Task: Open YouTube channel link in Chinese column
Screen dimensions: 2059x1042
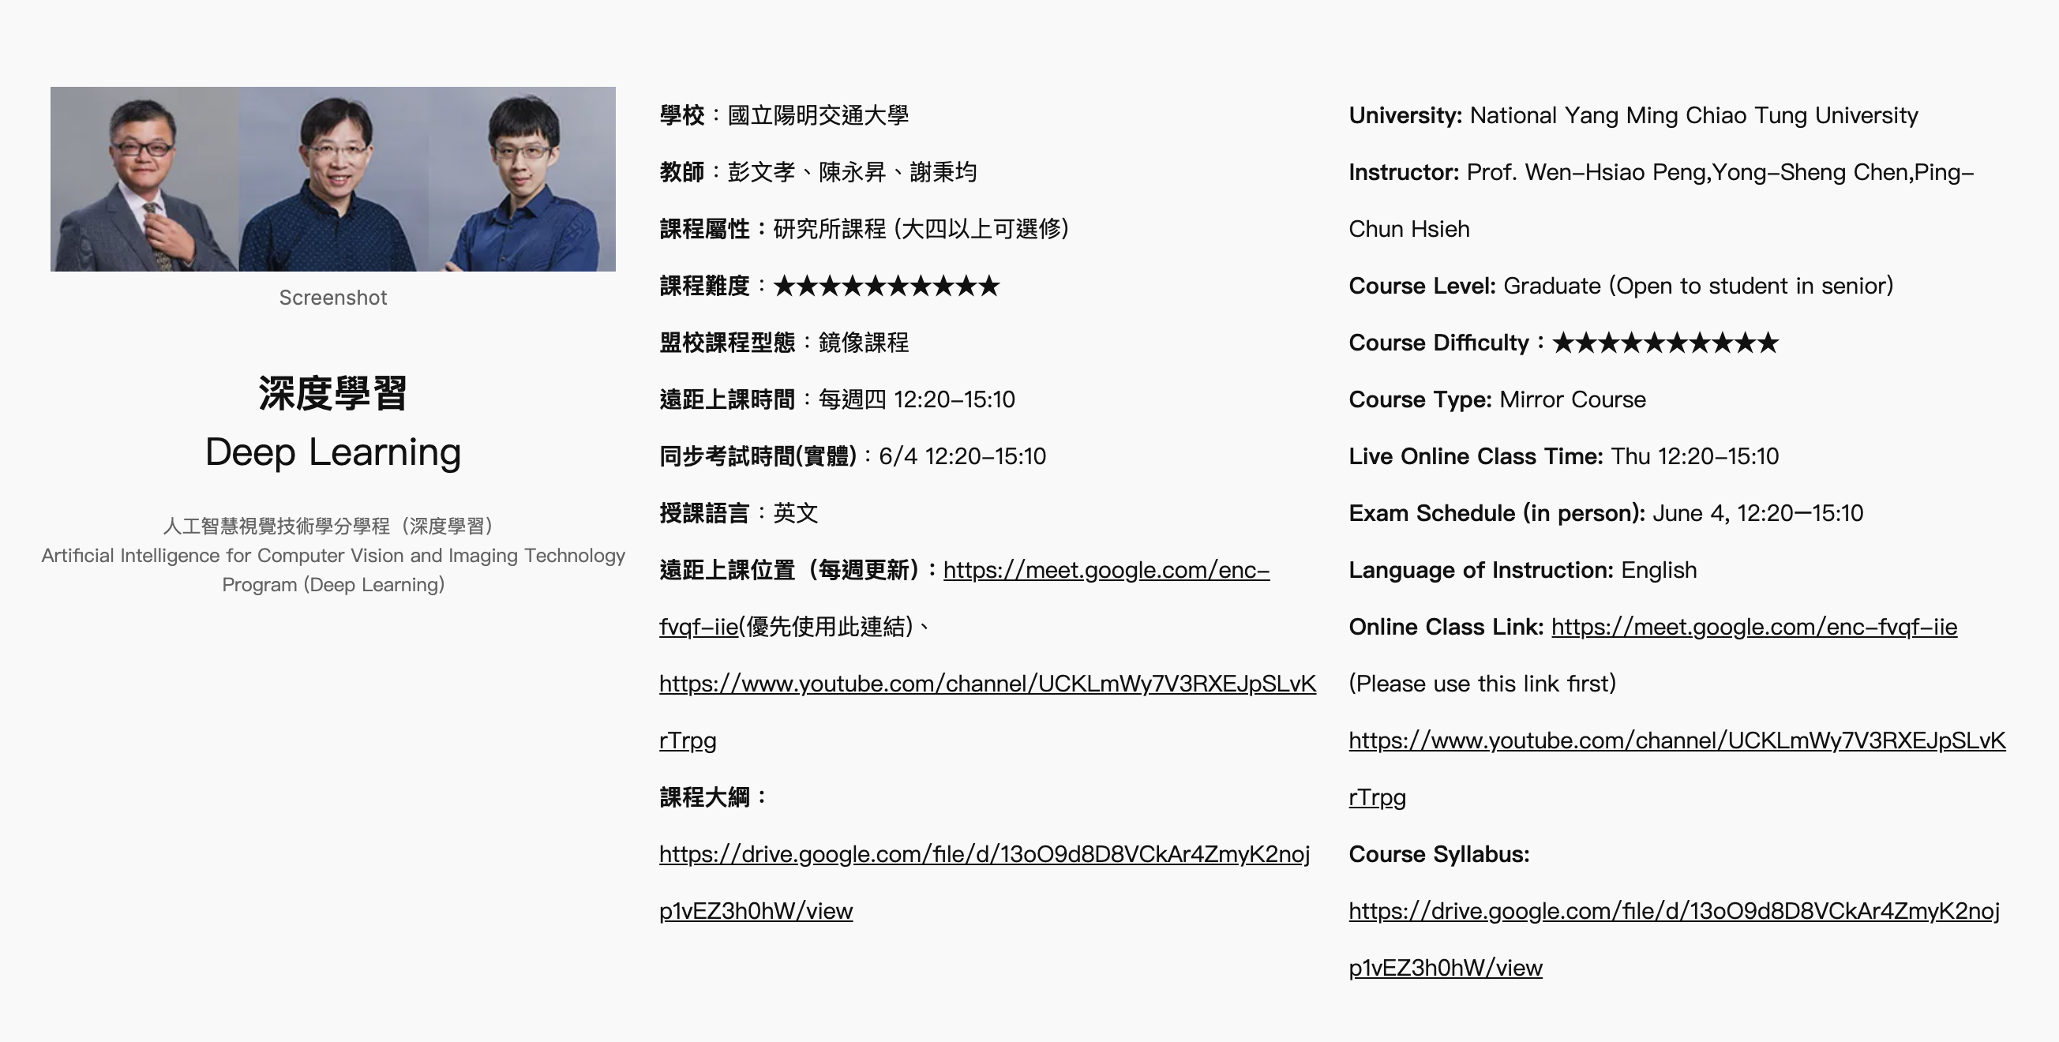Action: click(x=987, y=684)
